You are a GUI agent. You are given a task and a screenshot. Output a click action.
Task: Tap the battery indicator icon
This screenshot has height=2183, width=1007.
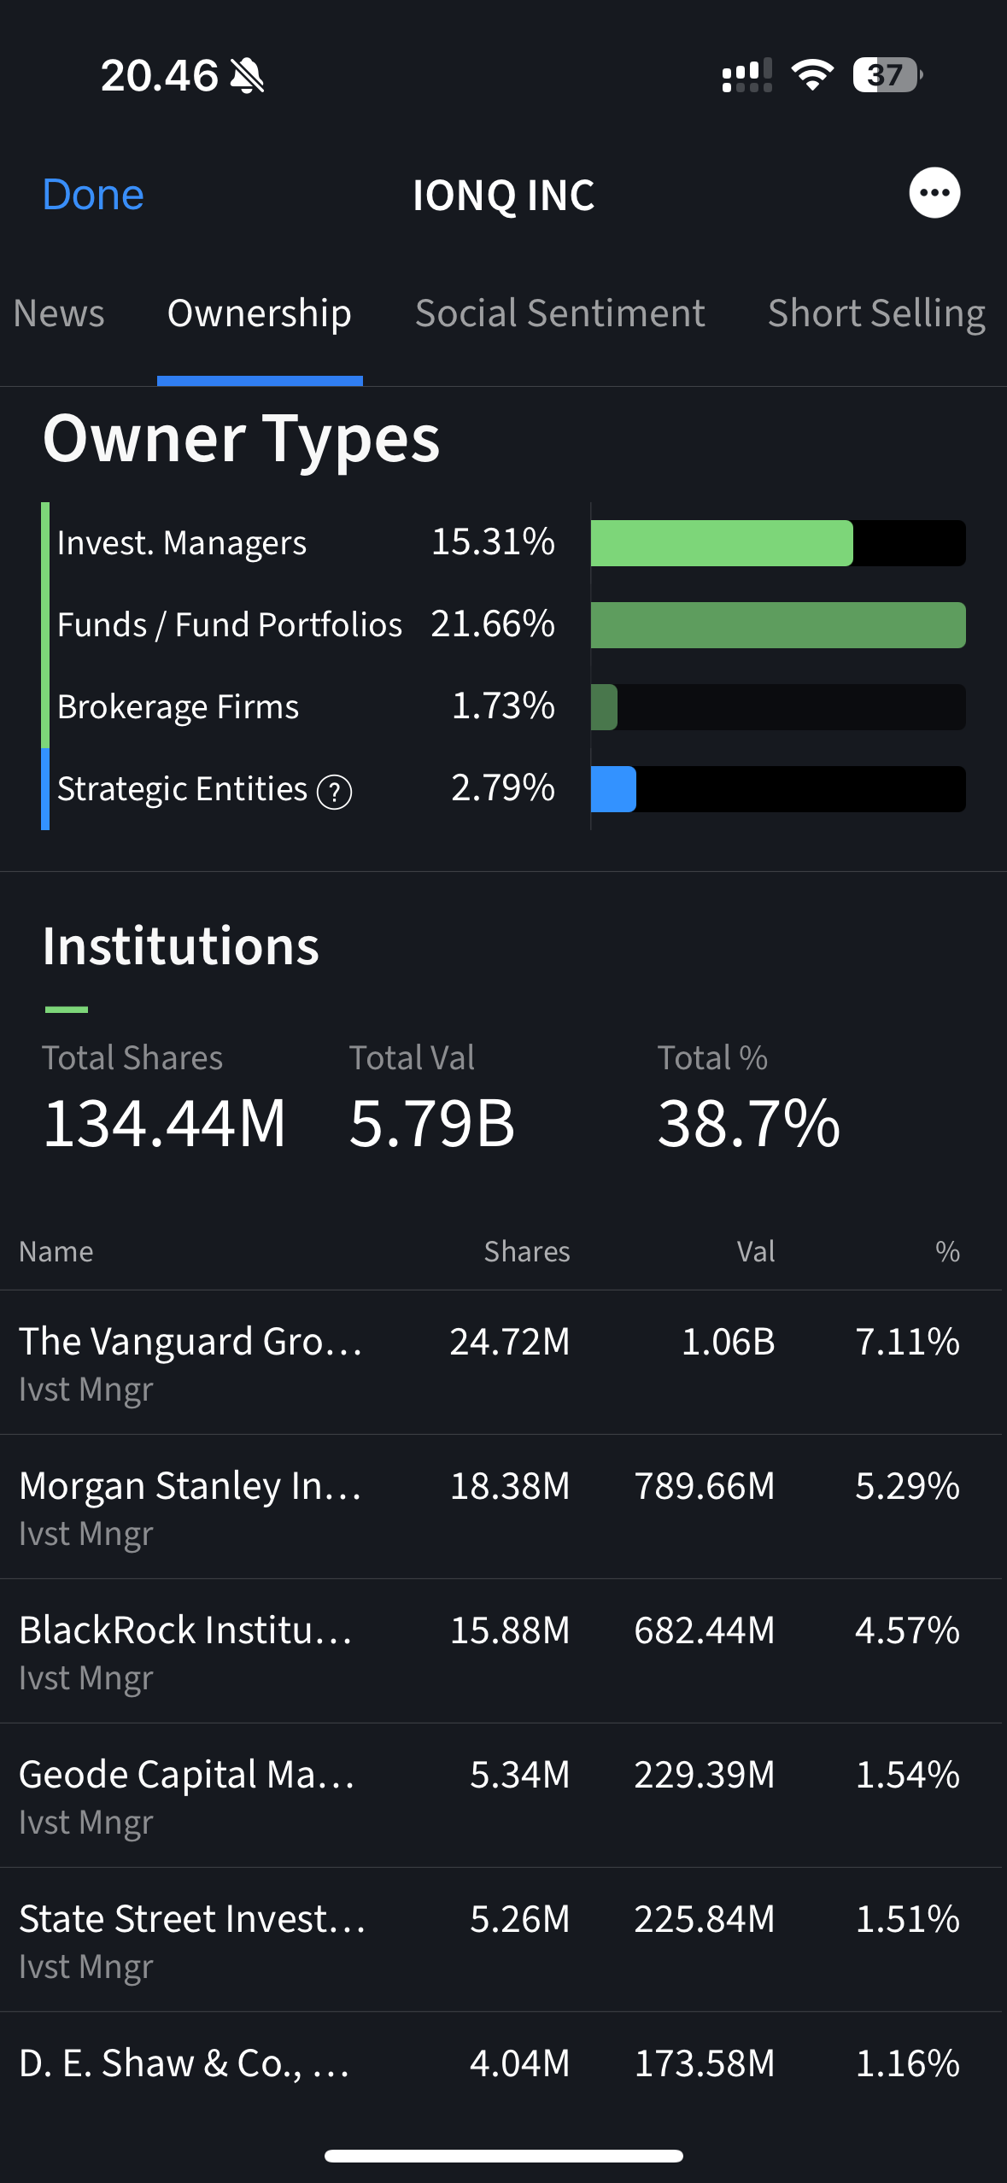pyautogui.click(x=887, y=75)
